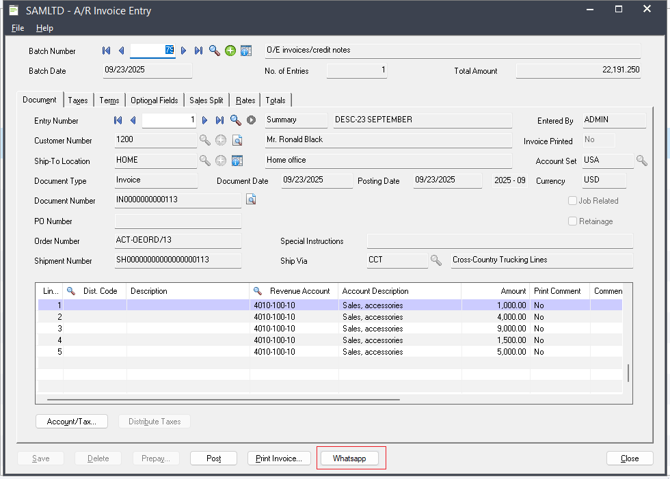670x479 pixels.
Task: Click the Batch Number finder magnifier
Action: click(215, 51)
